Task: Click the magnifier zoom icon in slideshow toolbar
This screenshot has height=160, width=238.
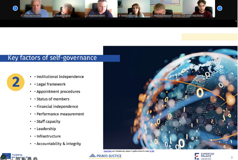Action: click(11, 159)
